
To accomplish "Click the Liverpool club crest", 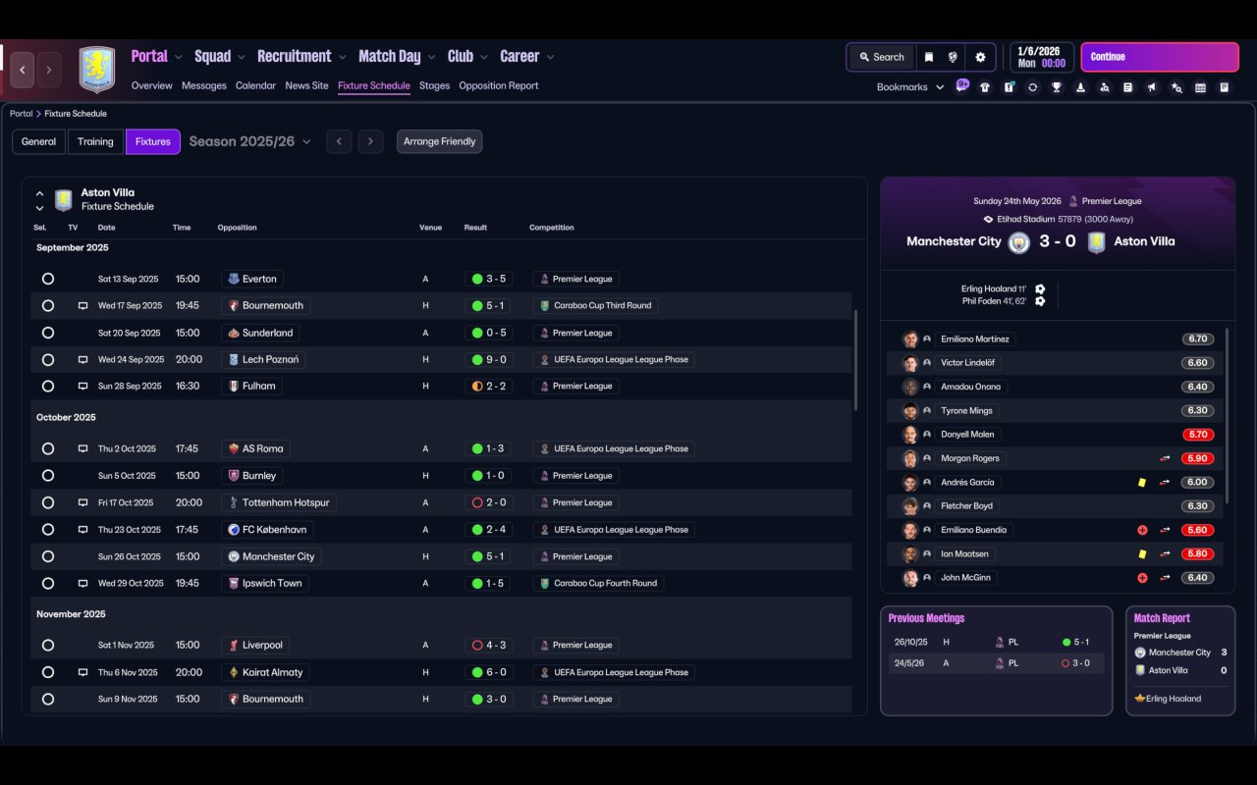I will point(233,645).
